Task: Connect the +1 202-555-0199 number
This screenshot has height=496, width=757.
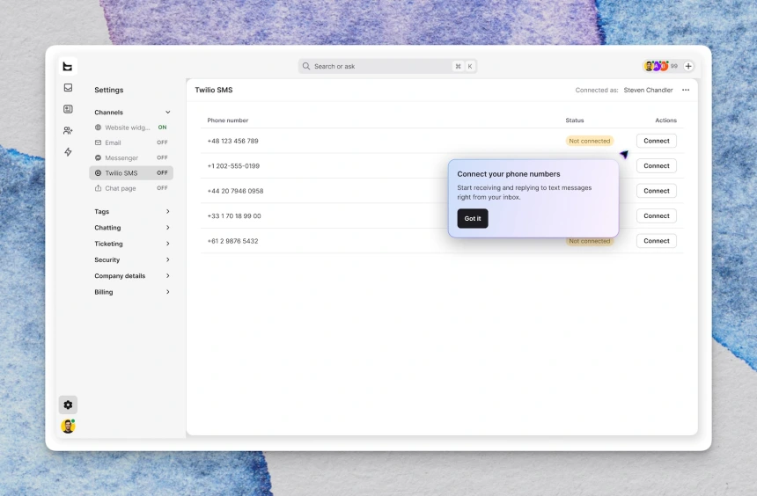Action: (656, 166)
